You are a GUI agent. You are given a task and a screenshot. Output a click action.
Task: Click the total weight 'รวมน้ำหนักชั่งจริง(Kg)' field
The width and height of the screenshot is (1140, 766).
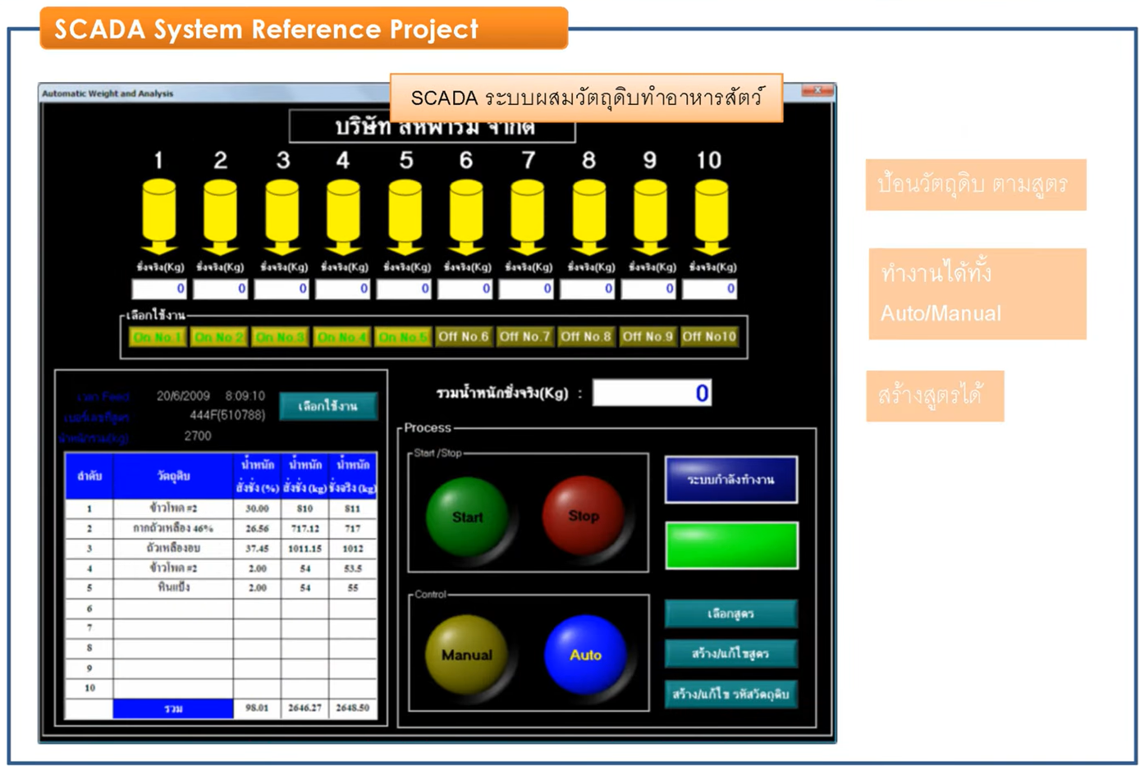coord(652,392)
